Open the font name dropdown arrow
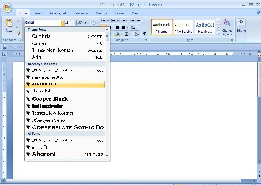This screenshot has height=185, width=261. click(62, 23)
